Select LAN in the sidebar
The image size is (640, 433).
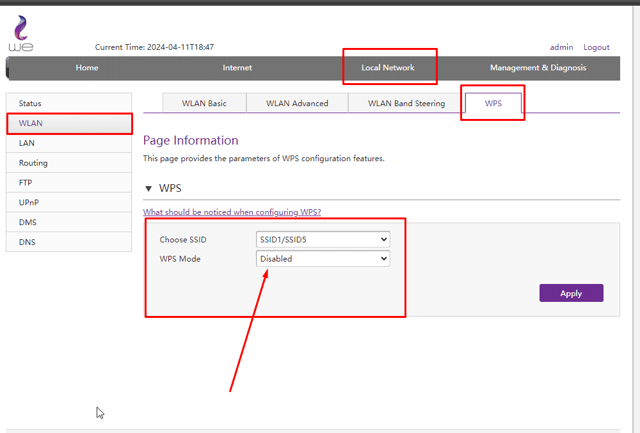click(27, 143)
